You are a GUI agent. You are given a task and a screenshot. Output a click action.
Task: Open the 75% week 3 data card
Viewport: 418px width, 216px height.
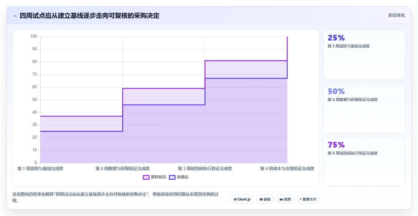click(x=364, y=161)
